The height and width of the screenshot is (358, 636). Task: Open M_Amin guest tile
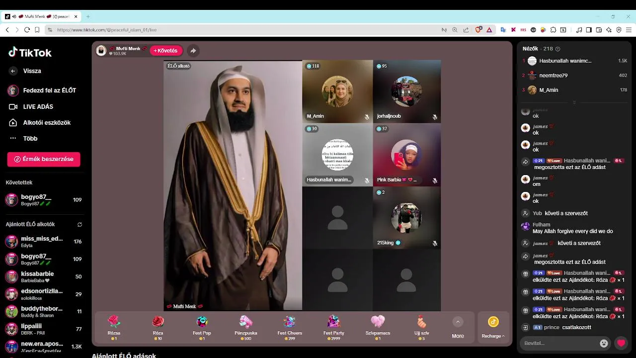pyautogui.click(x=337, y=91)
